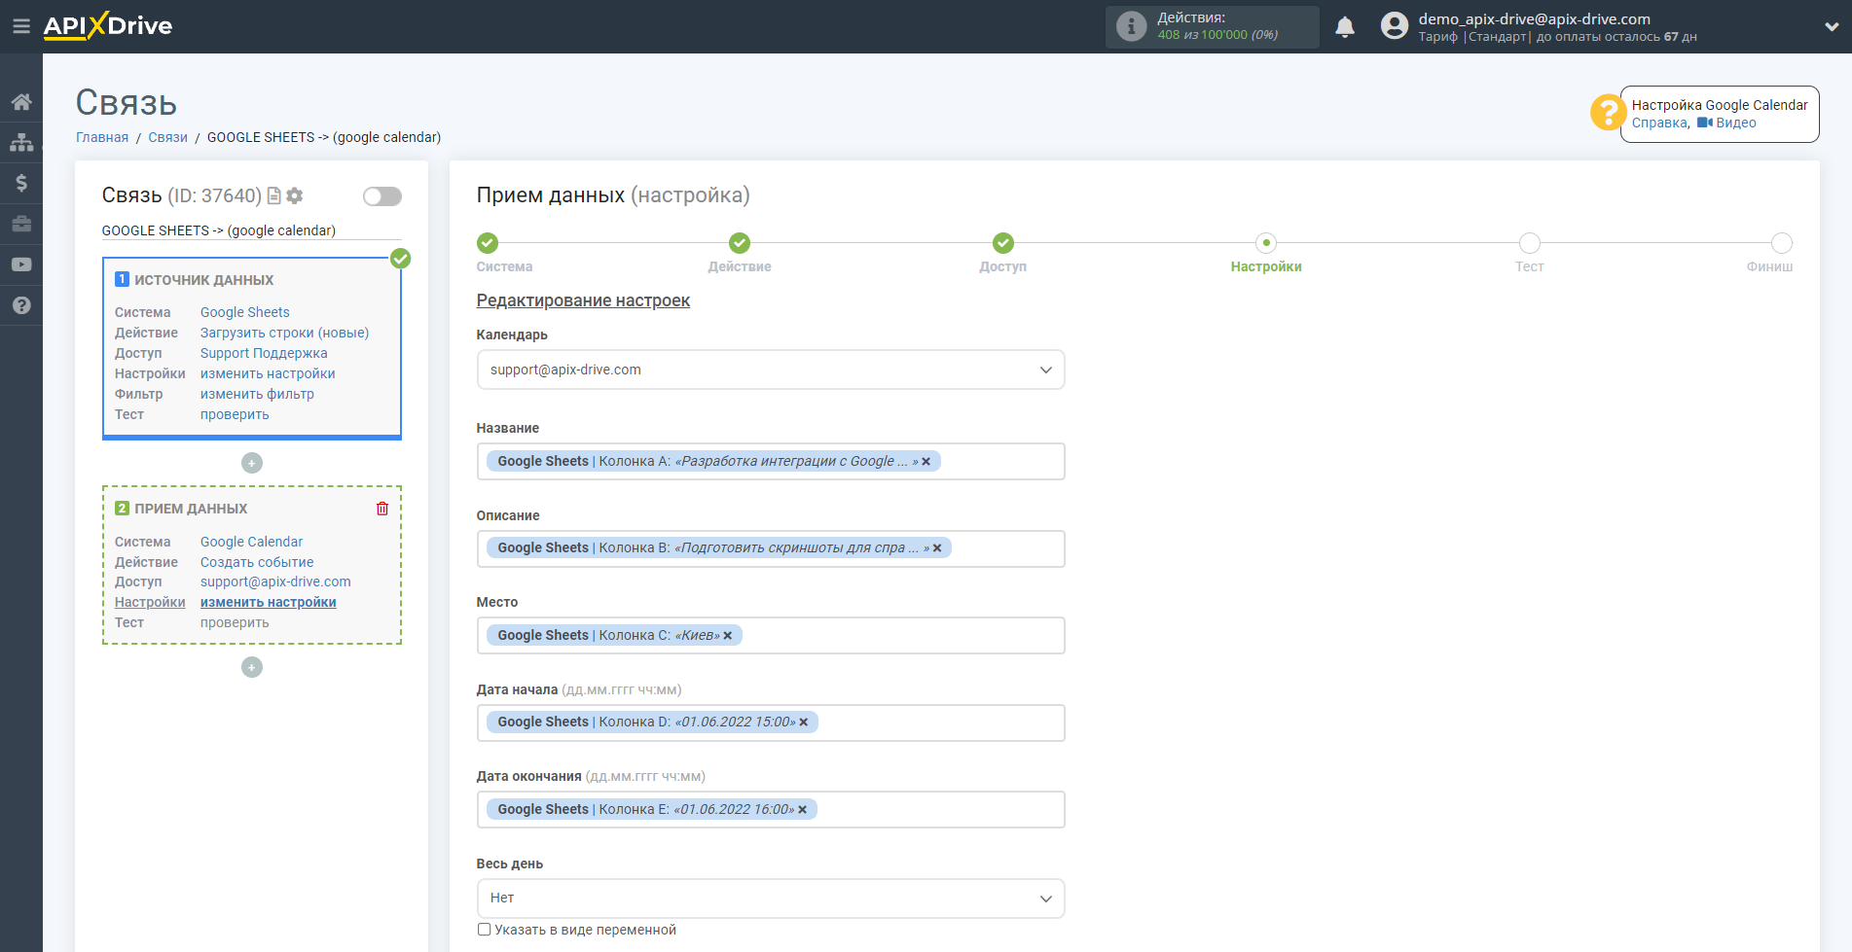Open the connection settings gear icon

[x=295, y=195]
